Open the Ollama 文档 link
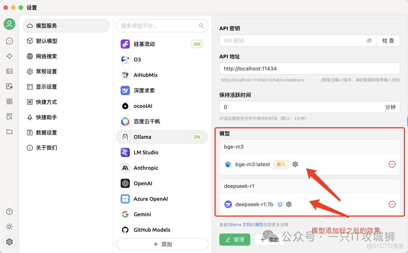Viewport: 408px width, 253px height. pos(236,224)
